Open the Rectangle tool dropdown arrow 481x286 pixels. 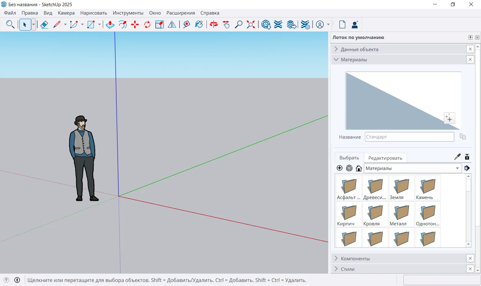pyautogui.click(x=99, y=24)
